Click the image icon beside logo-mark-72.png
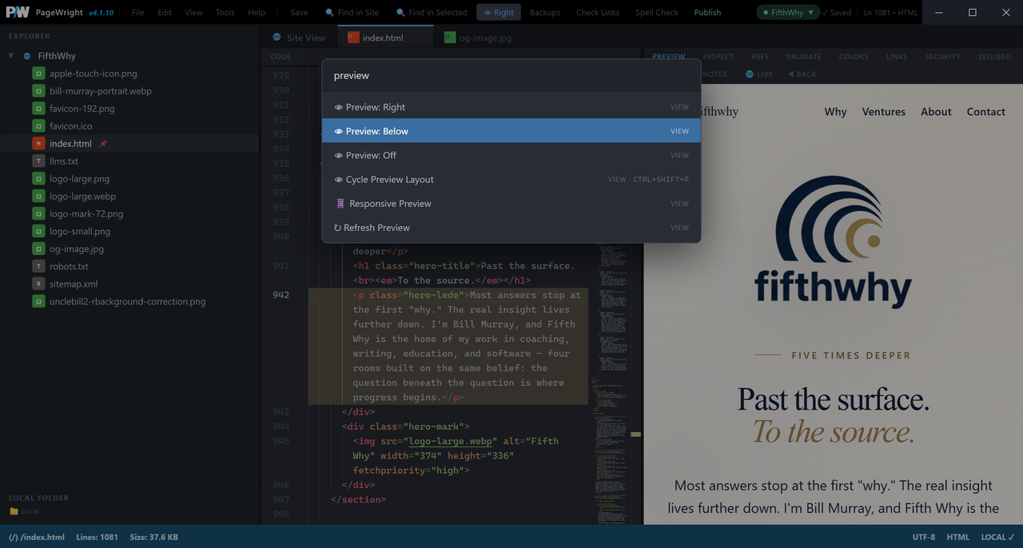 (38, 214)
